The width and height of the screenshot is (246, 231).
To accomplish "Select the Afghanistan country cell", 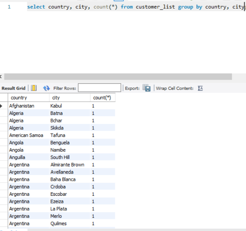I will point(29,106).
